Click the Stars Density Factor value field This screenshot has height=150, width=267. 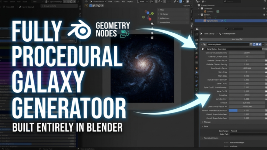click(x=247, y=68)
